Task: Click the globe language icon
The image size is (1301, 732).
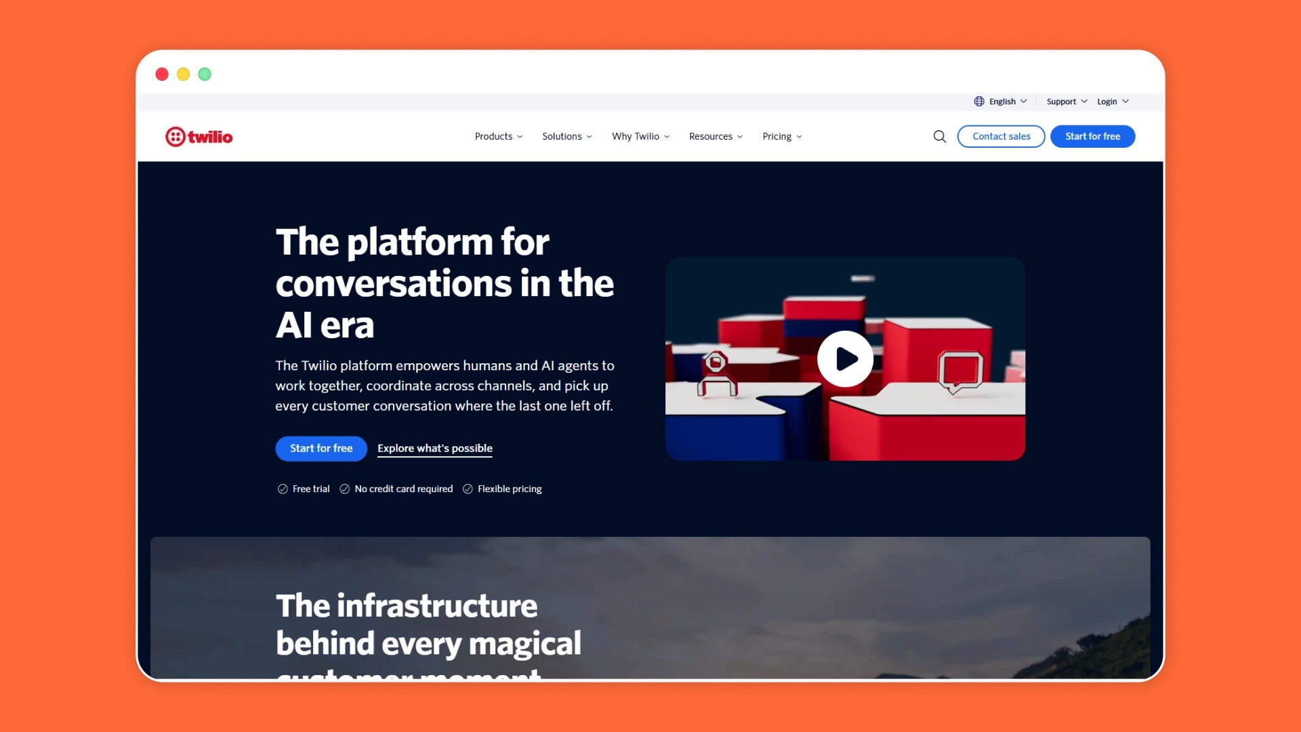Action: (x=979, y=102)
